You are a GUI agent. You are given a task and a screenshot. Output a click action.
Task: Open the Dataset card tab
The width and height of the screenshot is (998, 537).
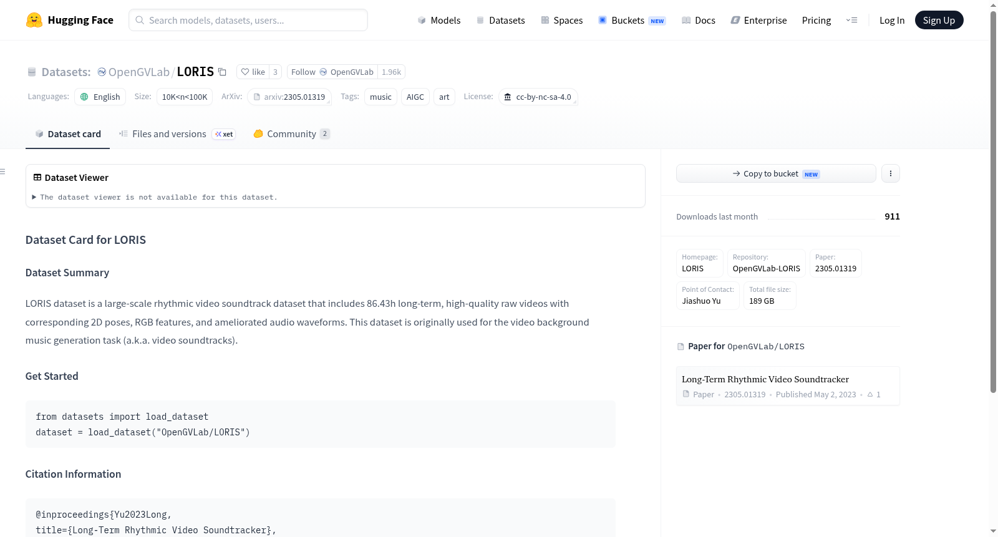coord(67,134)
